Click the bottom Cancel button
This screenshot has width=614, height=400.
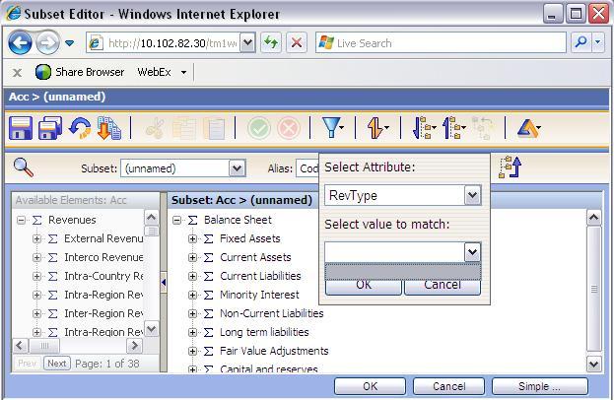click(x=448, y=386)
